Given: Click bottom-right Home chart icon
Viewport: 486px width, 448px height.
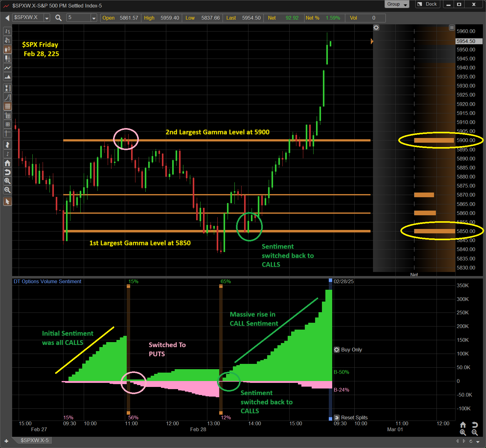Looking at the screenshot, I should click(x=463, y=425).
